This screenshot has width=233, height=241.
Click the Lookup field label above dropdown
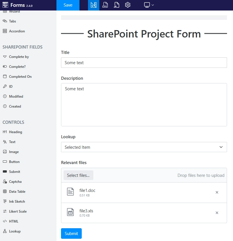coord(68,137)
